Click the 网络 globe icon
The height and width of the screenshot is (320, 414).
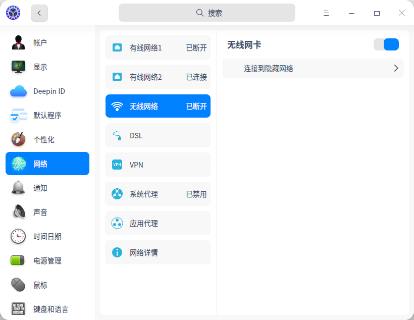(18, 164)
